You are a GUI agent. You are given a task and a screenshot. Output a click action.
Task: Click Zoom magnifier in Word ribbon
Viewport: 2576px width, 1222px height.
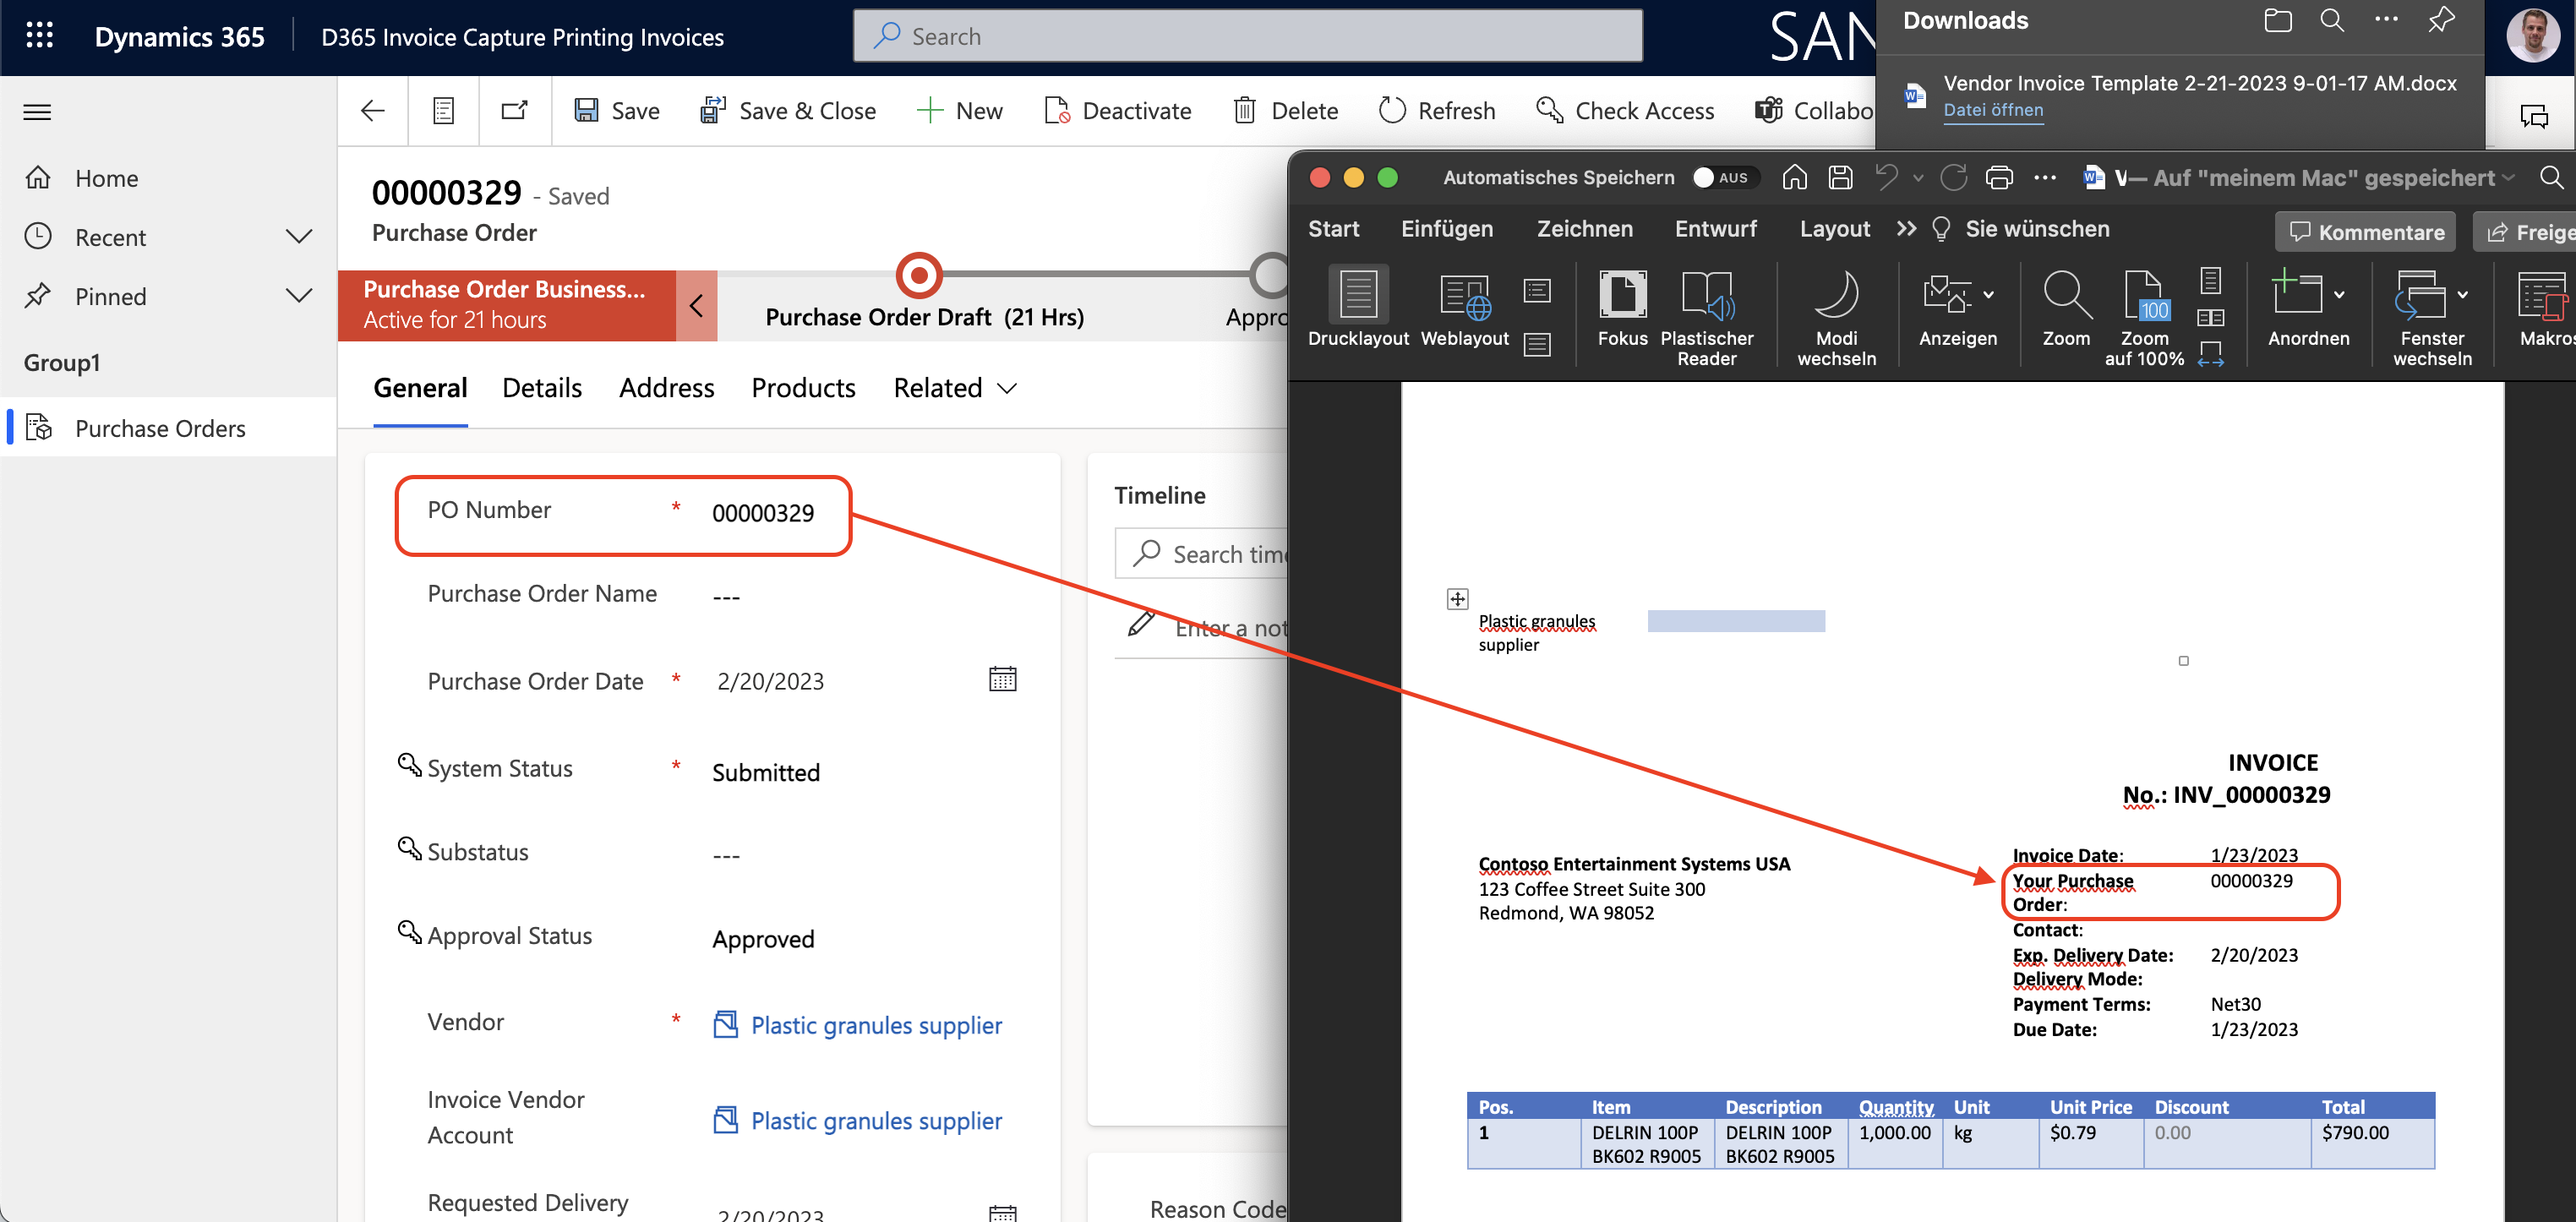click(x=2066, y=308)
